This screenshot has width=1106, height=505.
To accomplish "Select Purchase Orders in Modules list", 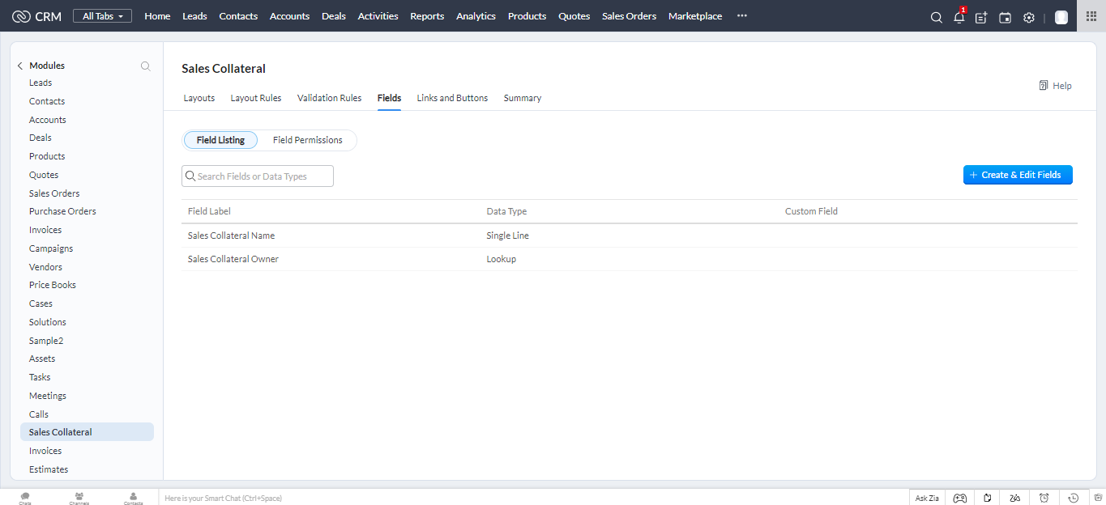I will click(62, 211).
